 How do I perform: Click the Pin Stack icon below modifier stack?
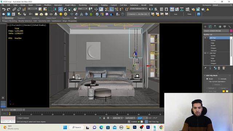click(205, 68)
